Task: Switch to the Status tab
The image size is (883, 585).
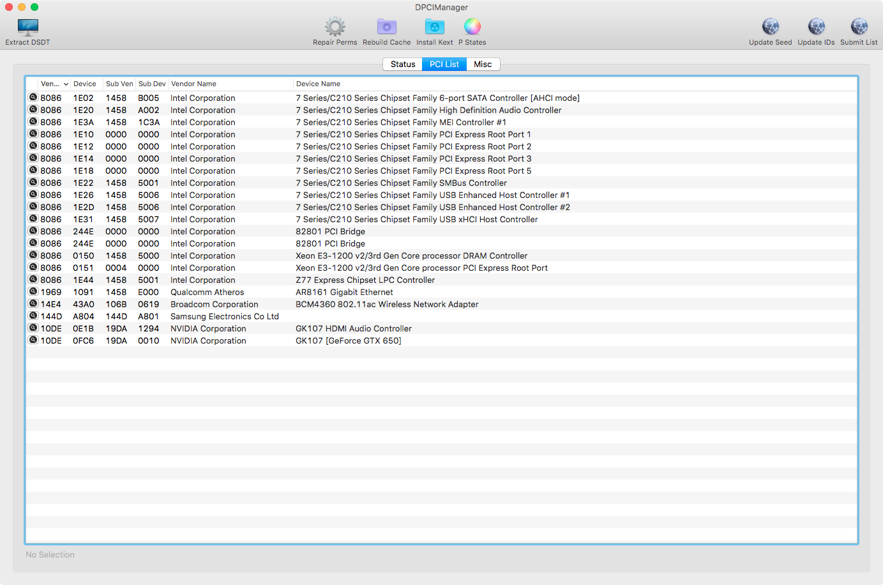Action: click(403, 65)
